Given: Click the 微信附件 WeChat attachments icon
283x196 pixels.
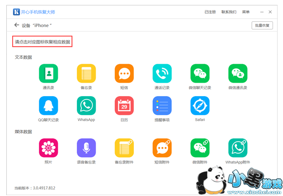Looking at the screenshot, I should point(200,148).
